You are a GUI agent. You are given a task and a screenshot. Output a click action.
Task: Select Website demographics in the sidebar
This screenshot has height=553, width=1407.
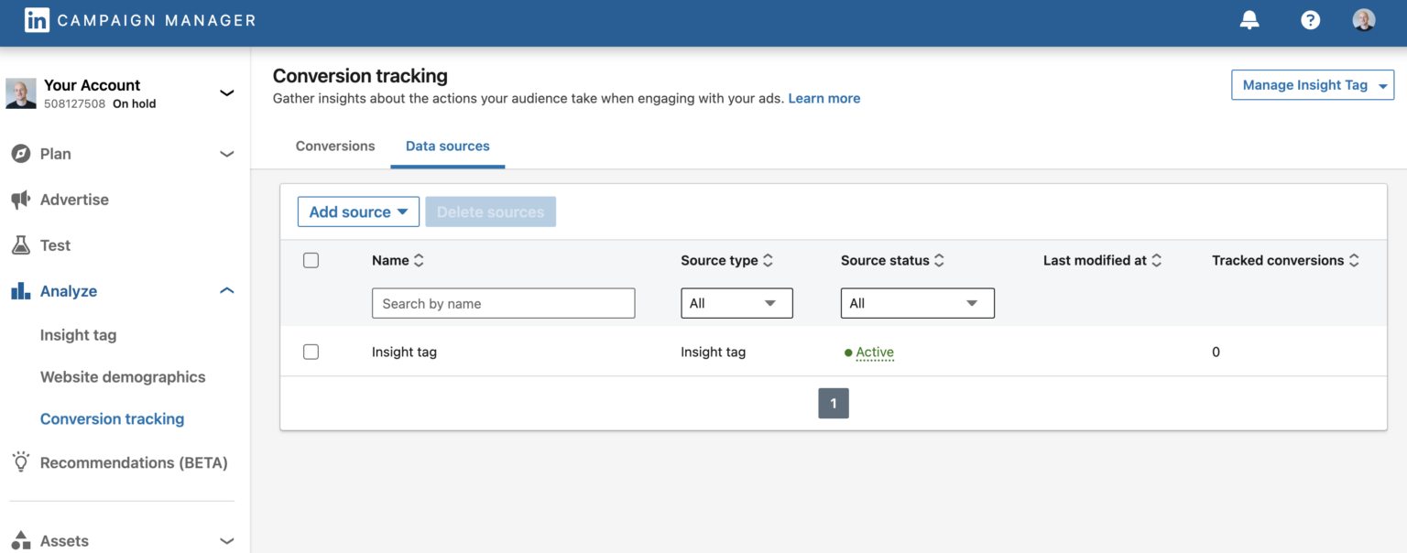[122, 376]
